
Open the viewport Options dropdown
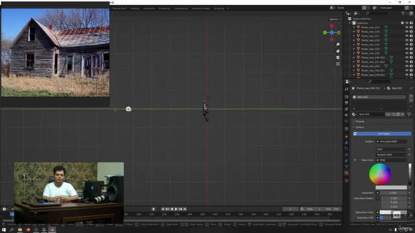pos(335,19)
